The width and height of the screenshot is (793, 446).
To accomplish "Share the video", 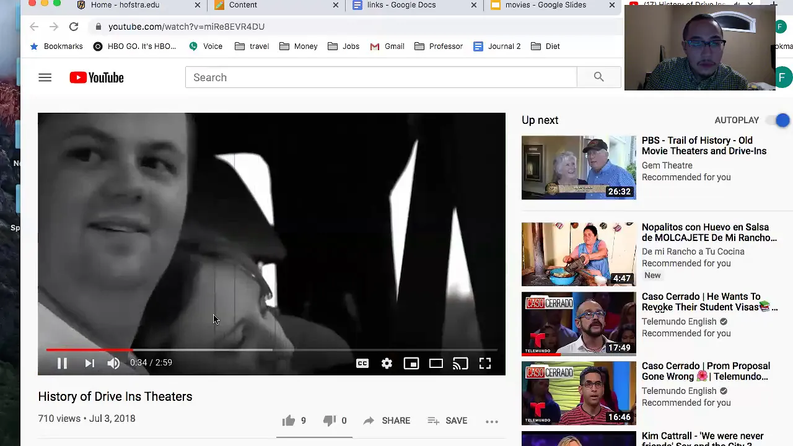I will (x=387, y=421).
